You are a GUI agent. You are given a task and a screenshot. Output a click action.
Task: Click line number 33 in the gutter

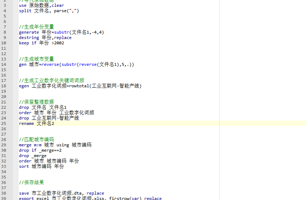pyautogui.click(x=4, y=166)
